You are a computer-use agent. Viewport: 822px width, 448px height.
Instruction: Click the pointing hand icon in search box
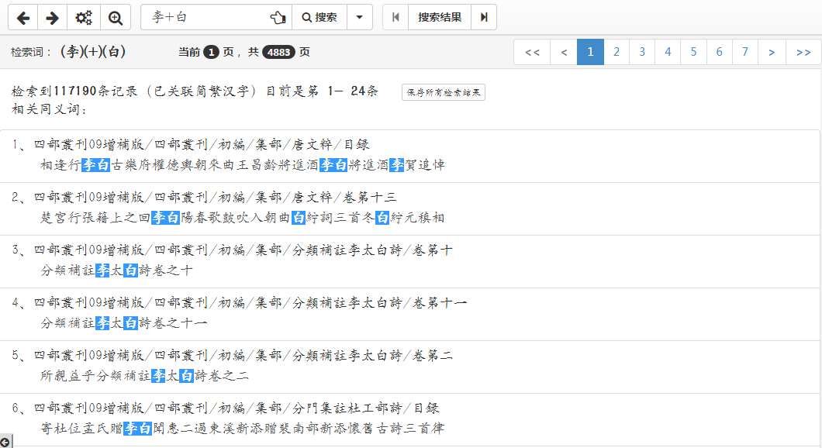pyautogui.click(x=278, y=17)
